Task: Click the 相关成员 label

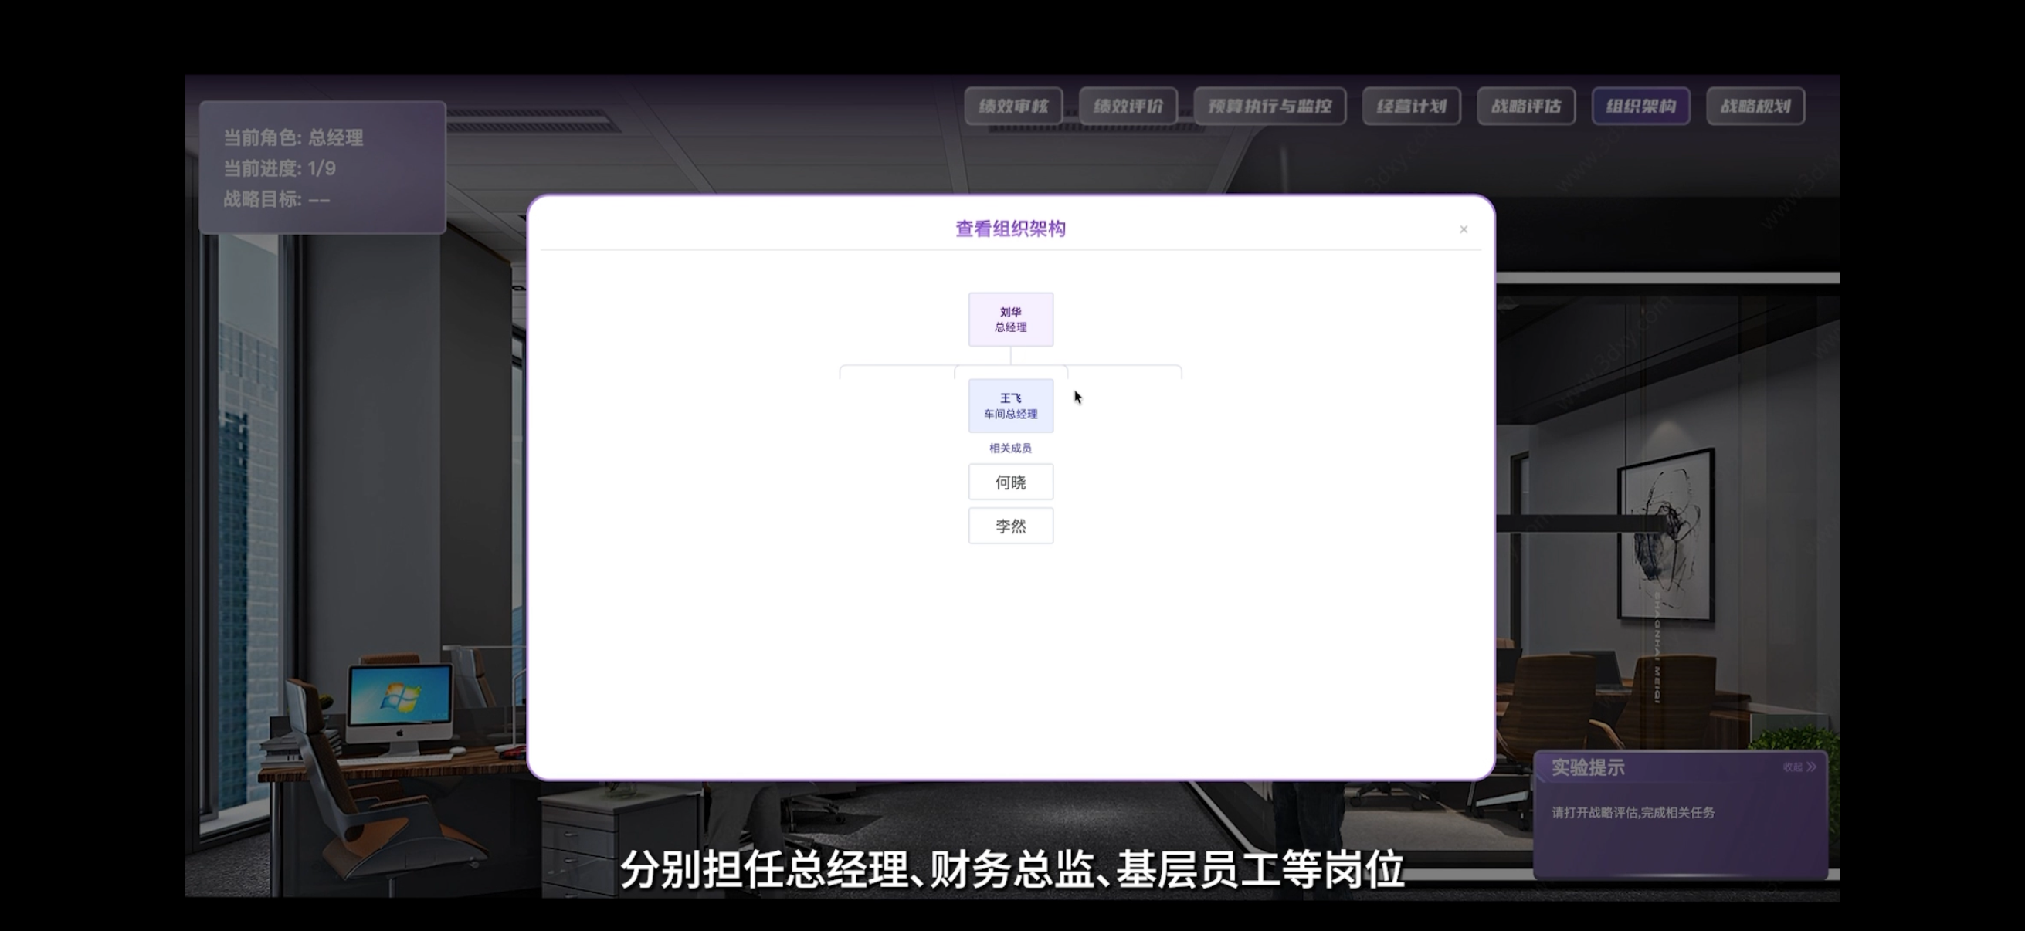Action: point(1010,448)
